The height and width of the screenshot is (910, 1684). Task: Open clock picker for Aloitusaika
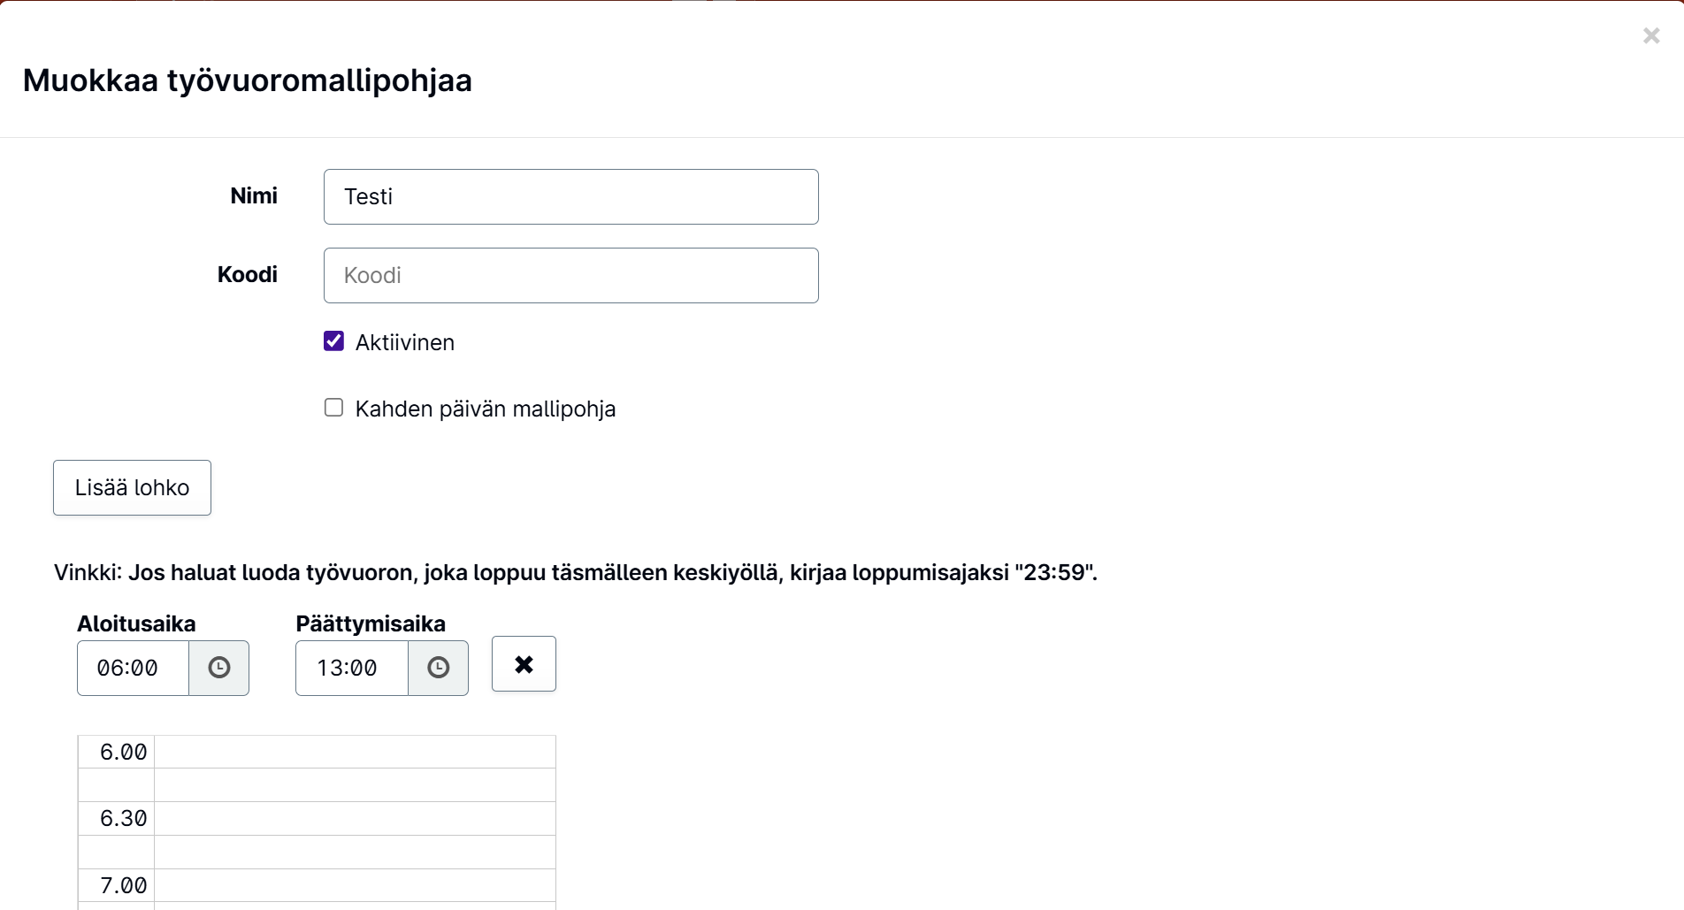click(x=219, y=668)
